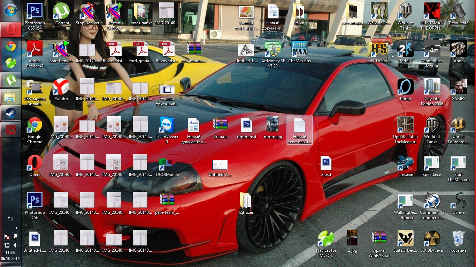476x267 pixels.
Task: Select the City Life Edition 2008 shortcut
Action: (432, 92)
